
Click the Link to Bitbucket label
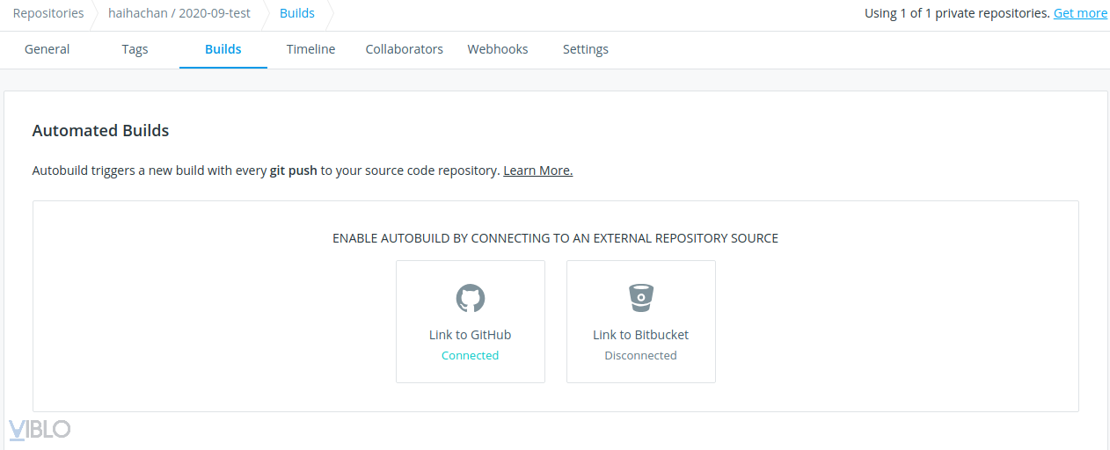(641, 335)
